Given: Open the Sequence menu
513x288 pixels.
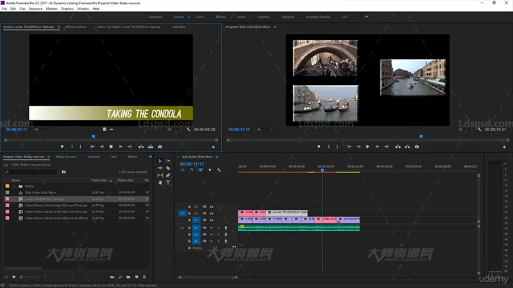Looking at the screenshot, I should 35,9.
